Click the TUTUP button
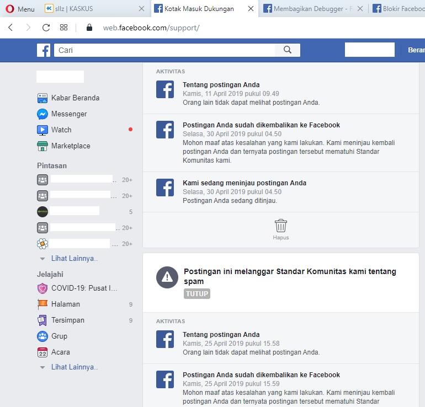 (x=197, y=294)
